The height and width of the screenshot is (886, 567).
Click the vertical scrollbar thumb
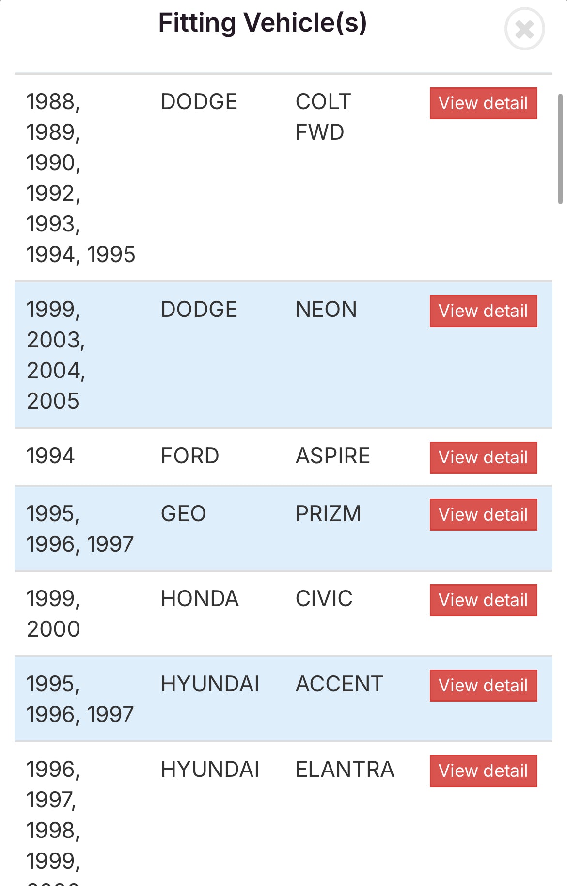point(560,148)
